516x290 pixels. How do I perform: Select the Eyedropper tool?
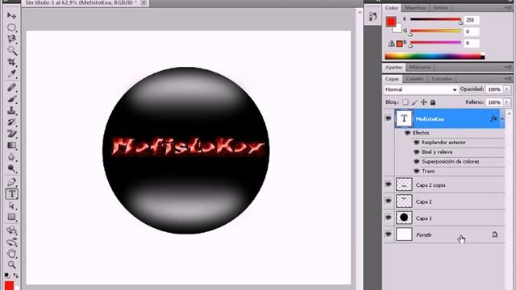click(11, 73)
